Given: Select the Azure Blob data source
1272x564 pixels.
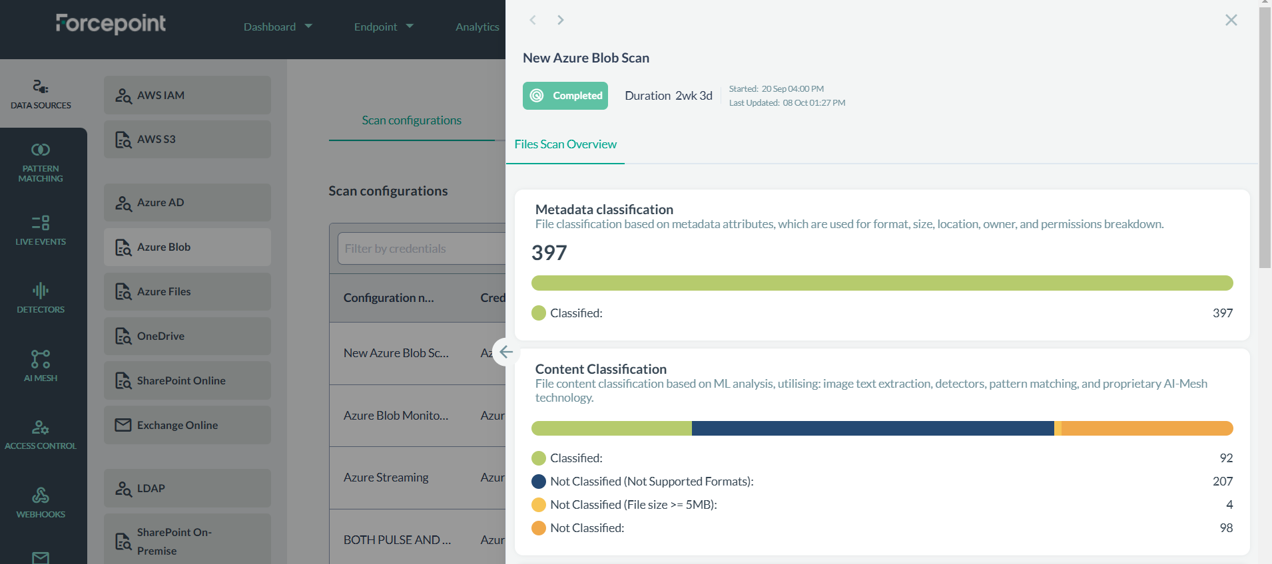Looking at the screenshot, I should (187, 247).
